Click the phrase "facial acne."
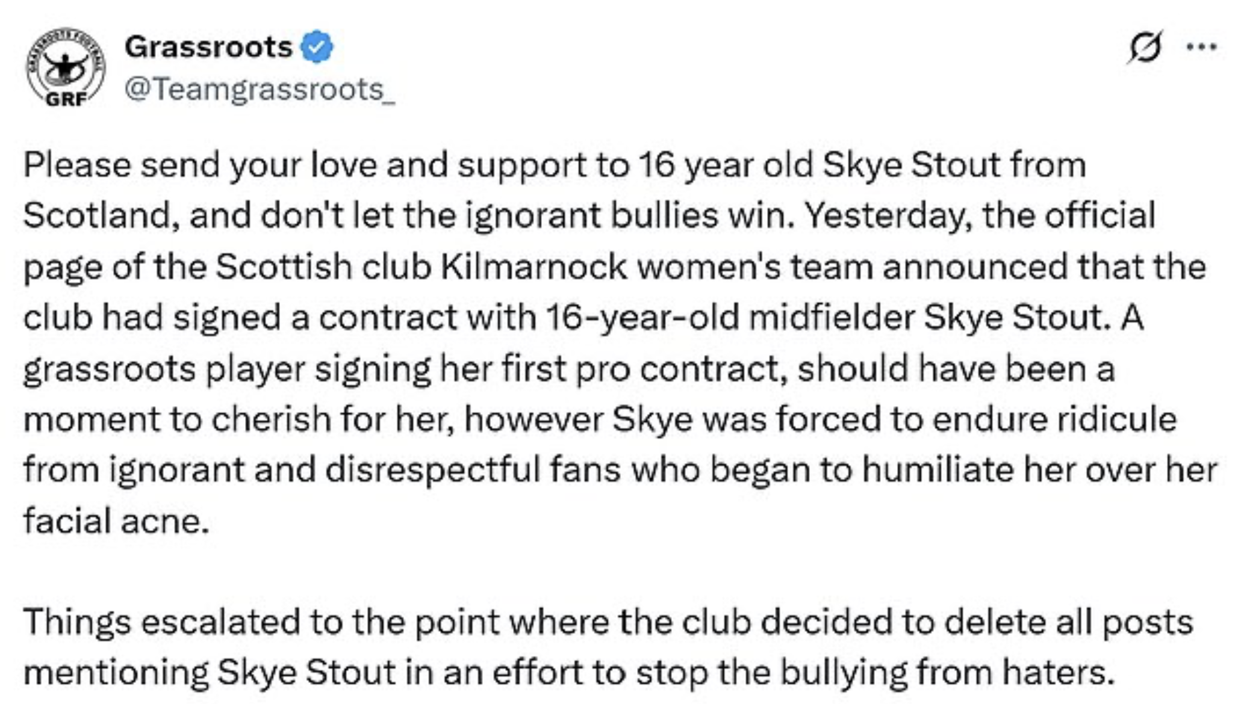 point(117,520)
